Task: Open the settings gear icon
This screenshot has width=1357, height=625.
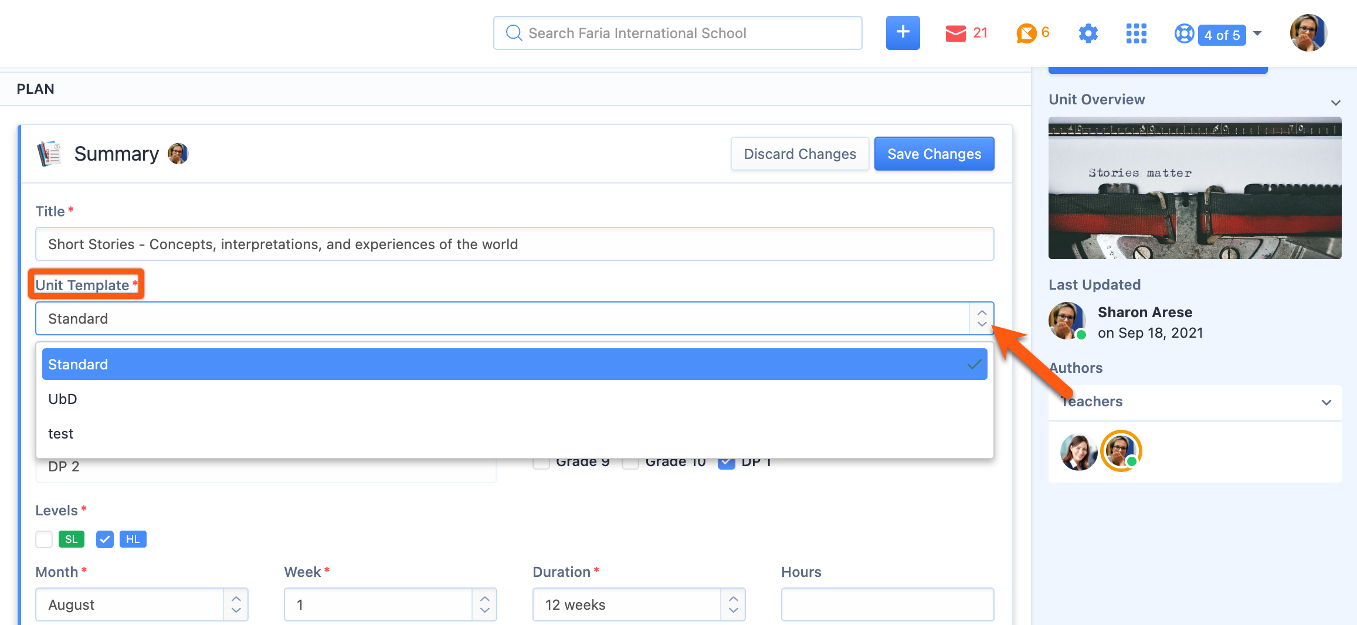Action: tap(1088, 33)
